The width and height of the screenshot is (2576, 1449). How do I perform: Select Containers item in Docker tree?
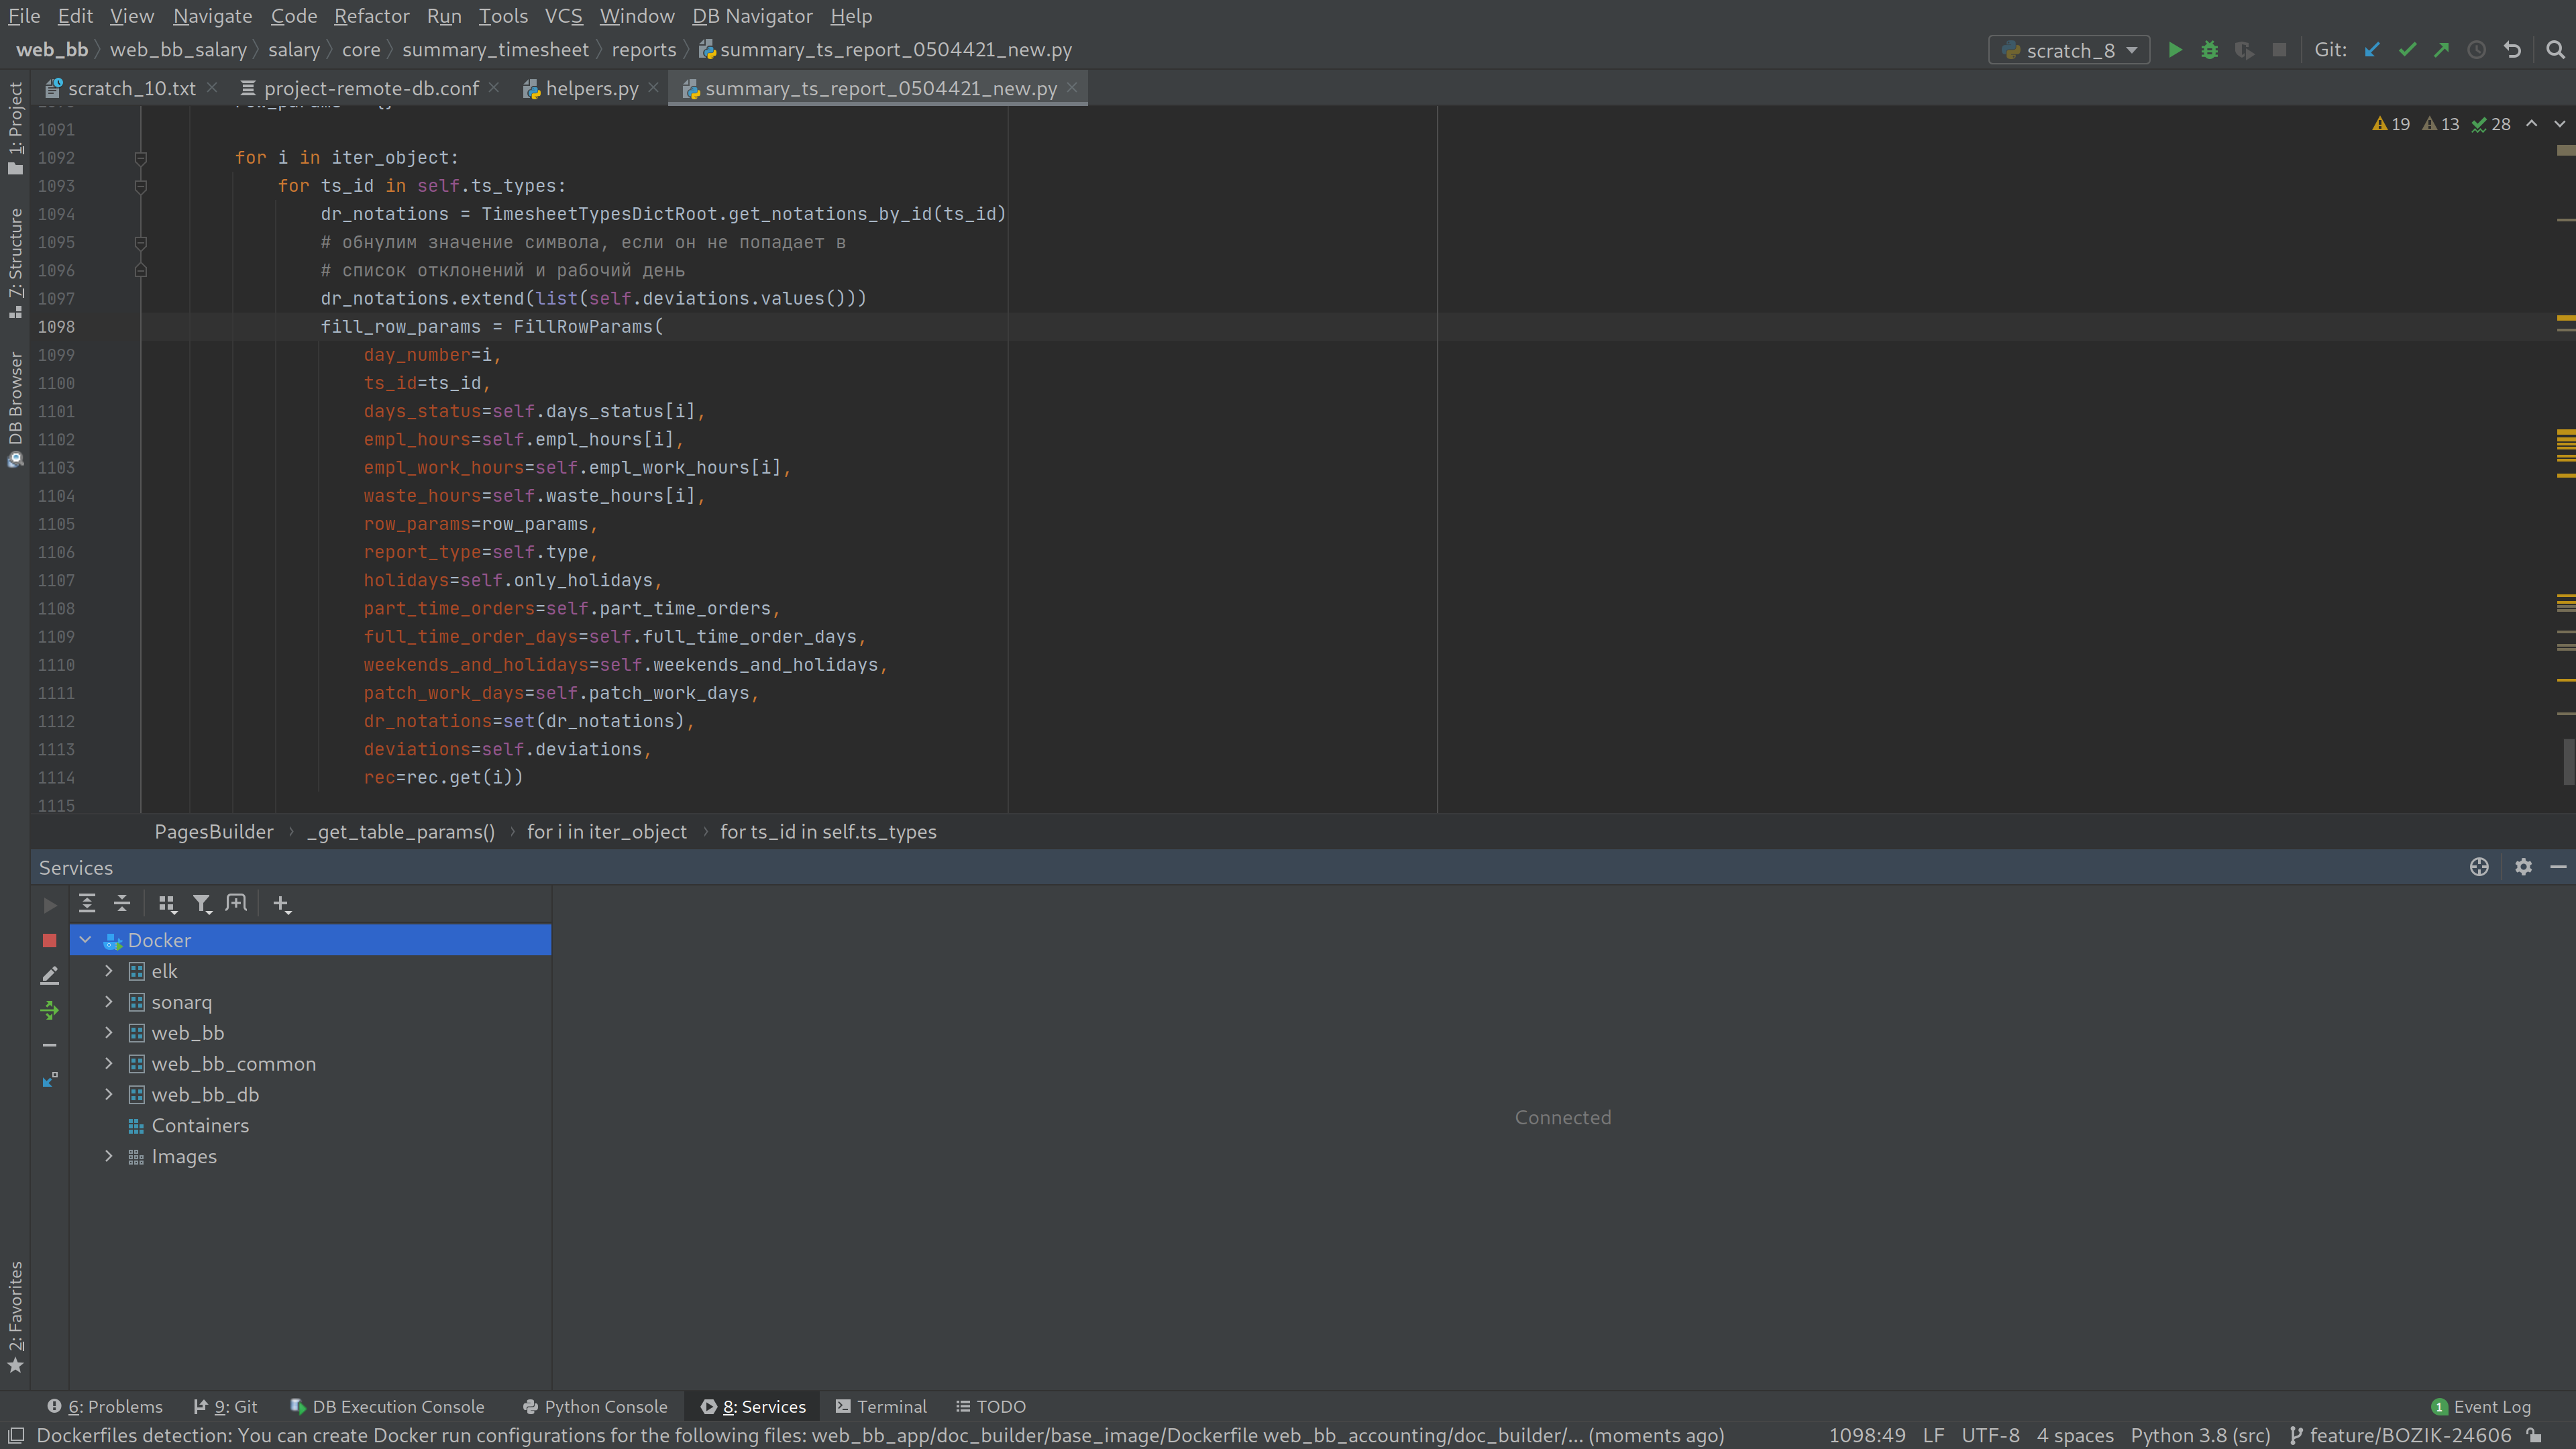point(200,1126)
